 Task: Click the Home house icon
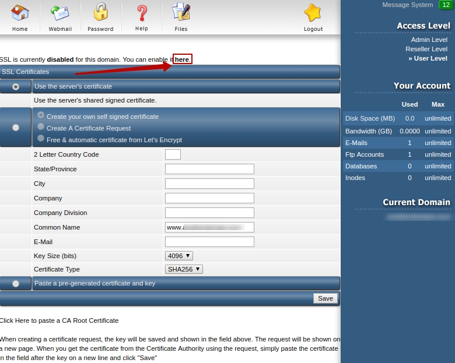tap(20, 13)
